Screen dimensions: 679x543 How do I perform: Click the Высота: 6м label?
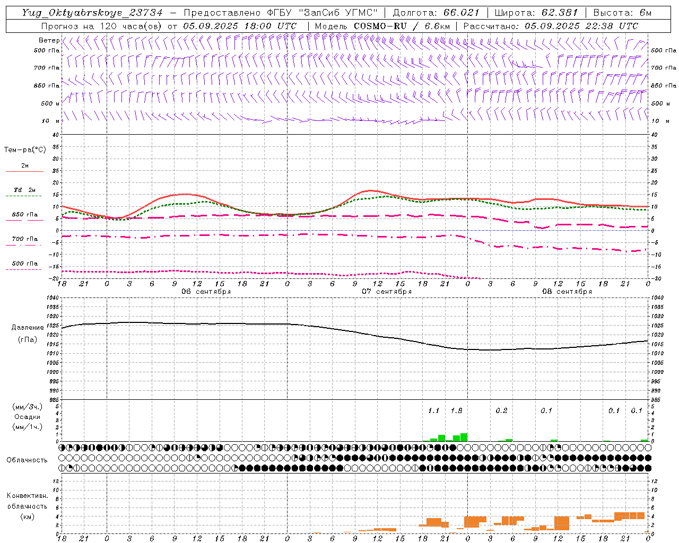[x=622, y=13]
